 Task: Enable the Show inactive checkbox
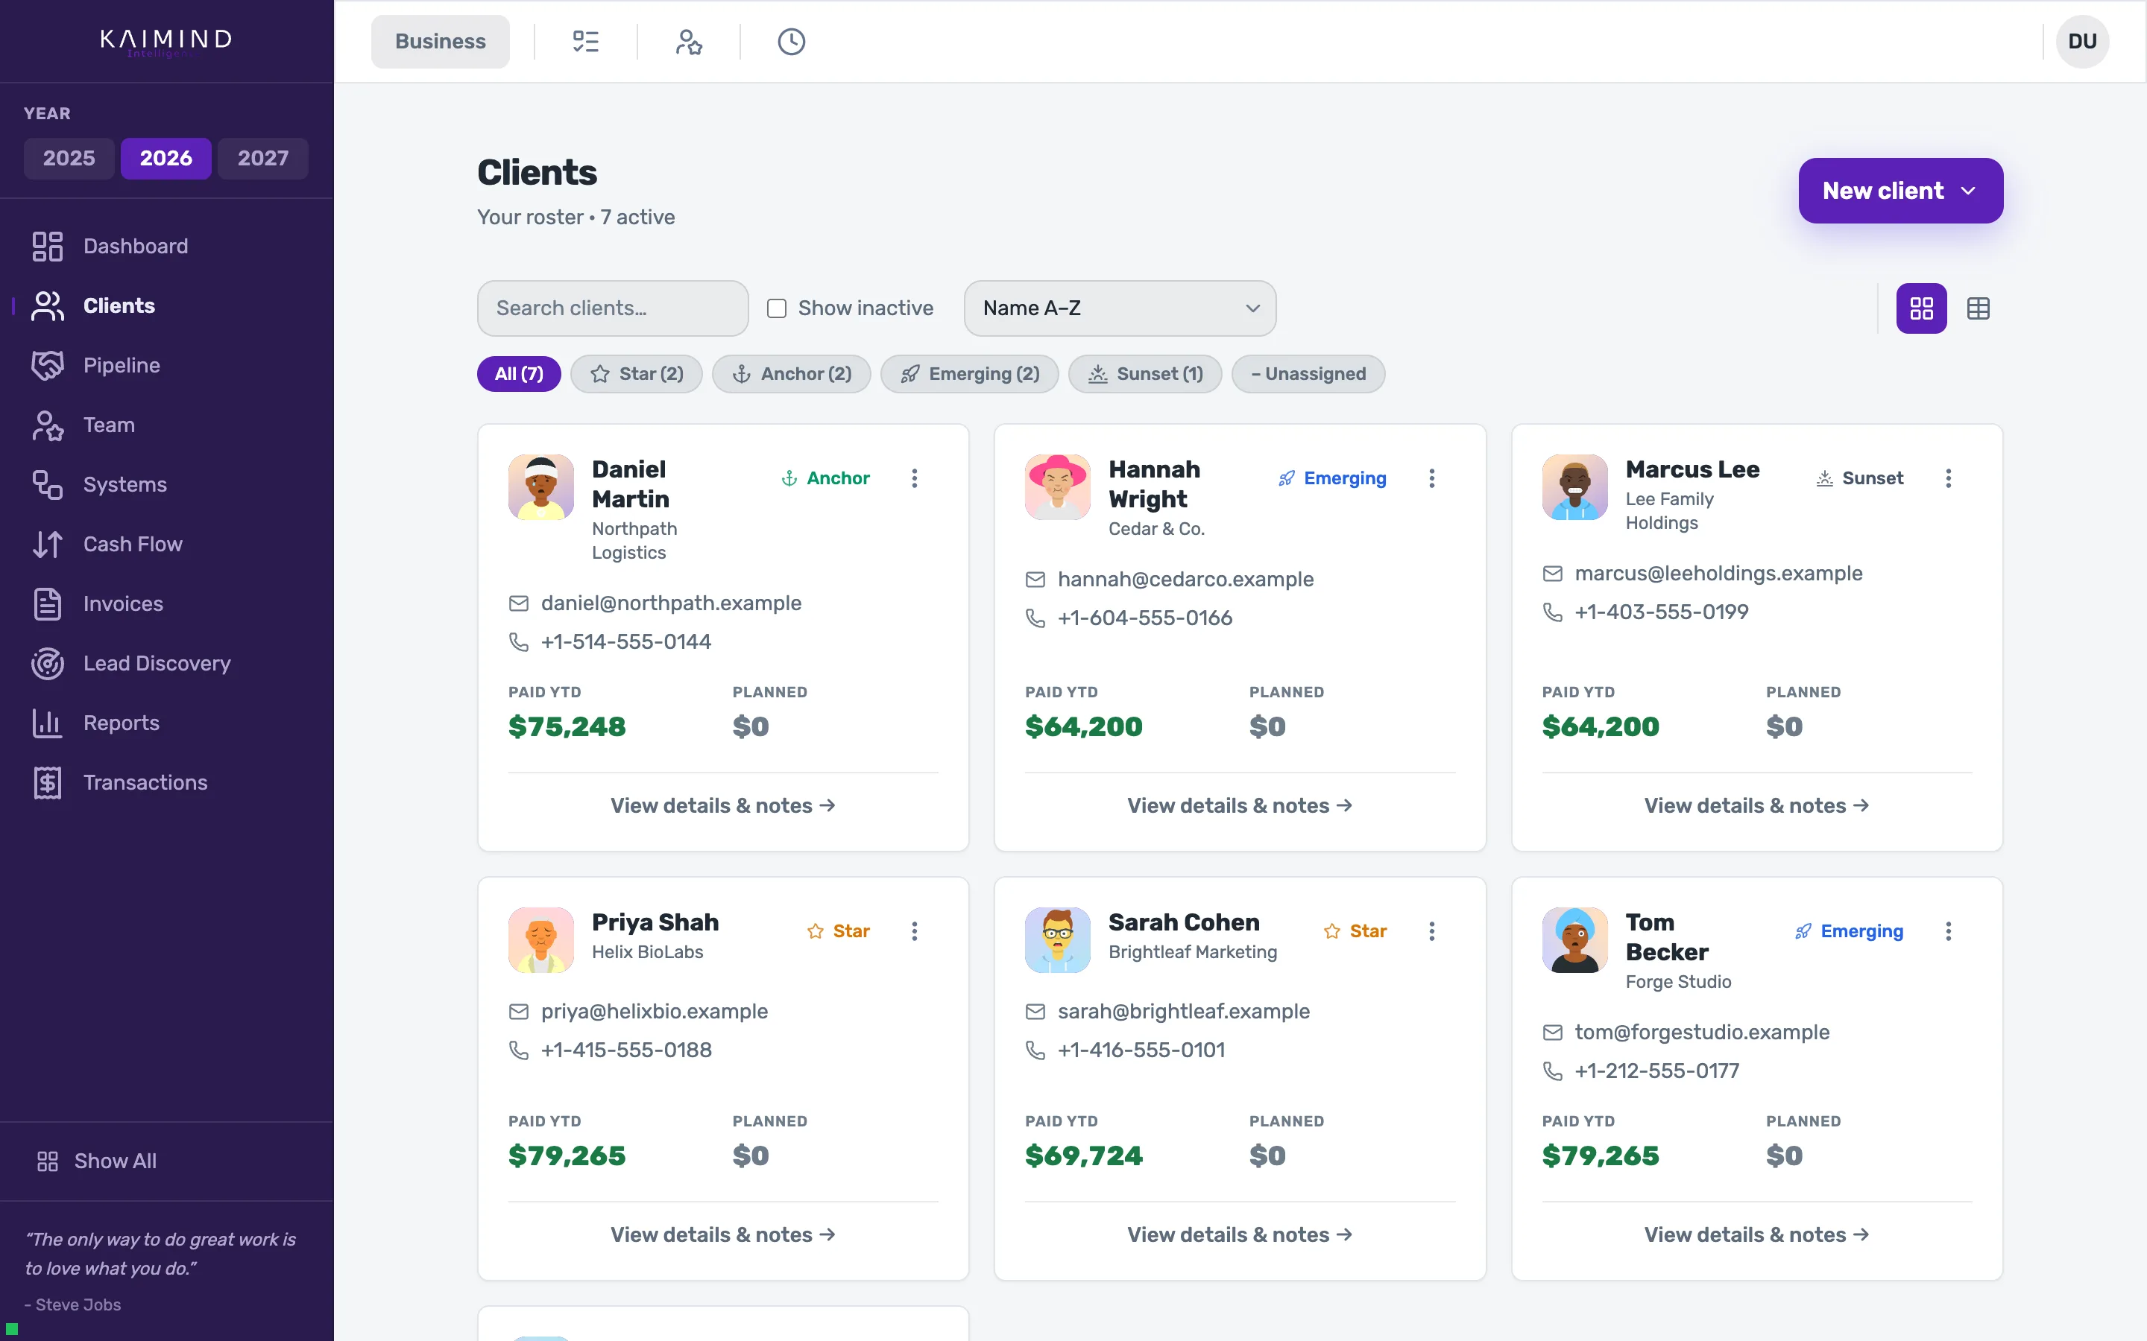778,308
